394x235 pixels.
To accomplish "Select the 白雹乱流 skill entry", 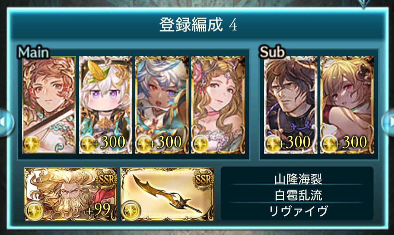I will pyautogui.click(x=298, y=195).
